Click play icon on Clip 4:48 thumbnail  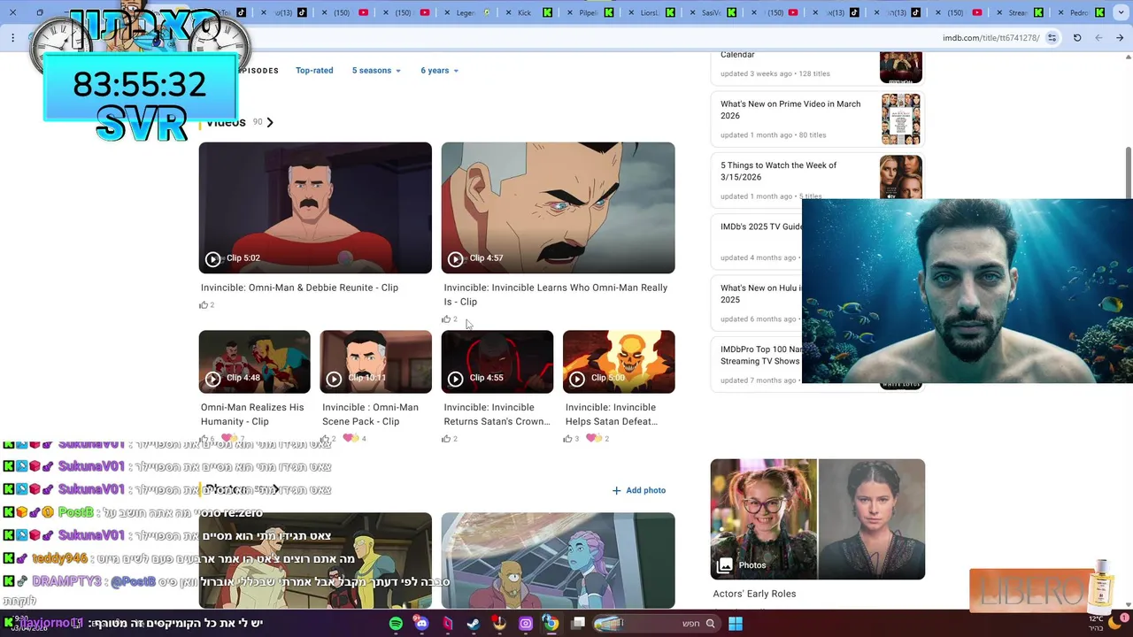[x=212, y=379]
